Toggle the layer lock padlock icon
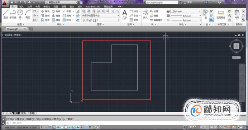This screenshot has width=248, height=130. coord(91,20)
